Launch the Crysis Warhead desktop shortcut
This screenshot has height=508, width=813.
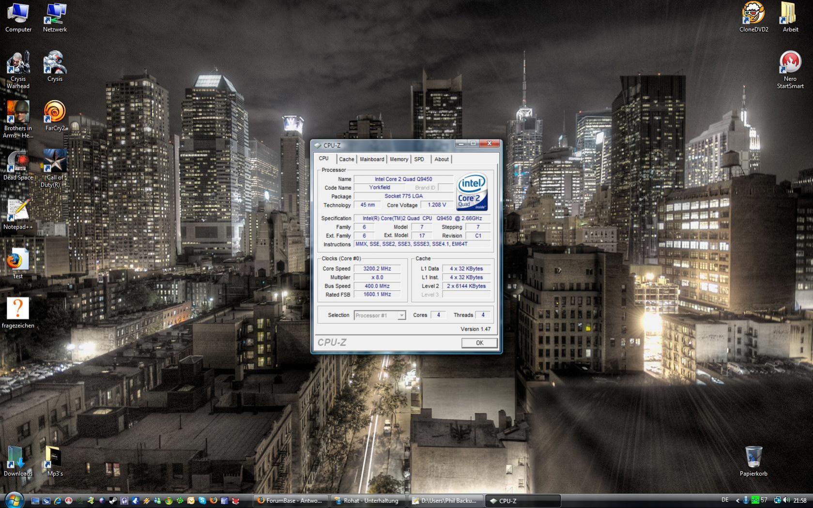pyautogui.click(x=18, y=70)
